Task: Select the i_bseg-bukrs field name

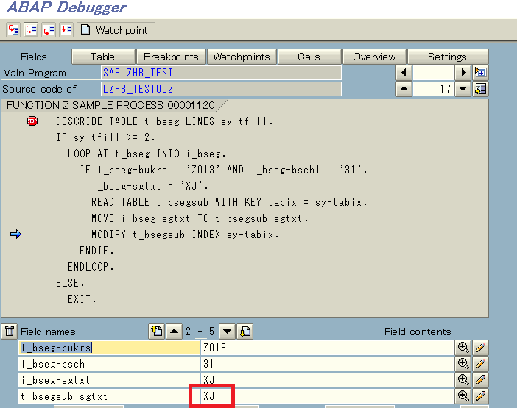Action: coord(110,348)
